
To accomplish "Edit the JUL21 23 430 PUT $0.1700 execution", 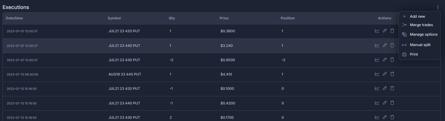I will [x=384, y=117].
